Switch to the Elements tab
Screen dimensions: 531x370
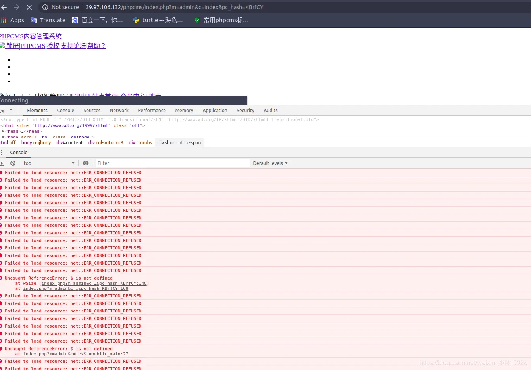pyautogui.click(x=37, y=111)
